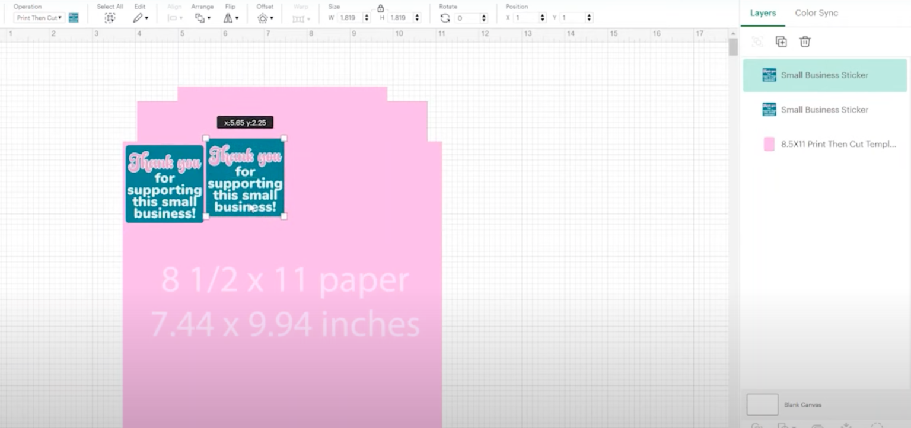
Task: Select the Select All tool
Action: click(110, 18)
